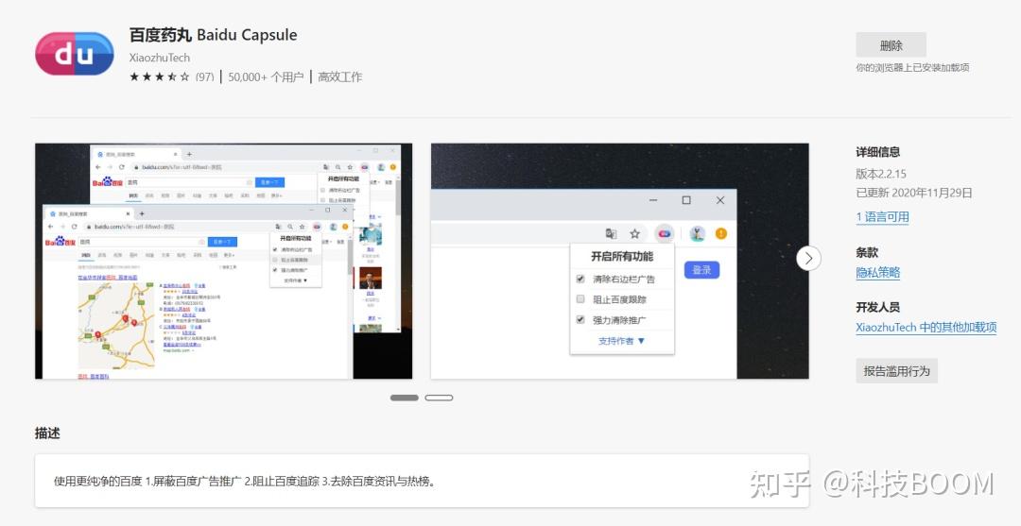Click the 登录 button in second screenshot

[x=701, y=269]
